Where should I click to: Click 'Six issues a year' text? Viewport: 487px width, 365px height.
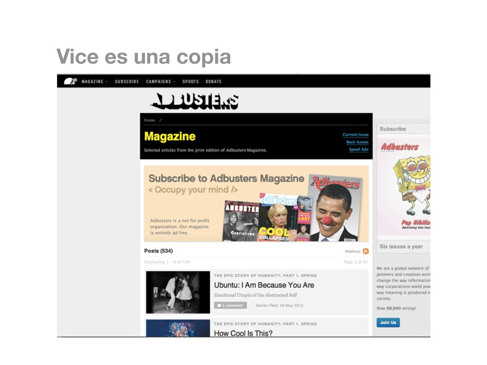401,247
